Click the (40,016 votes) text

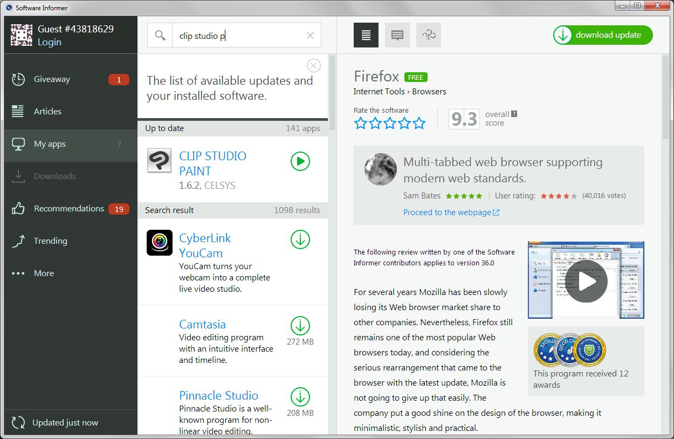point(604,196)
